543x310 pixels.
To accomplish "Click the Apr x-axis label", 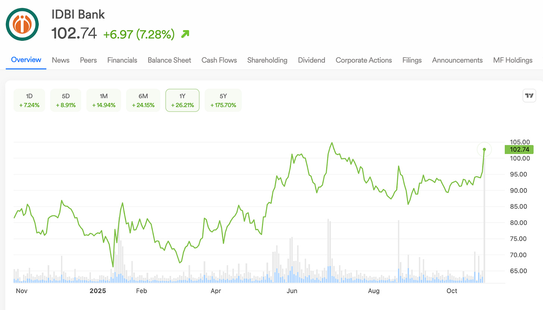I will 216,291.
